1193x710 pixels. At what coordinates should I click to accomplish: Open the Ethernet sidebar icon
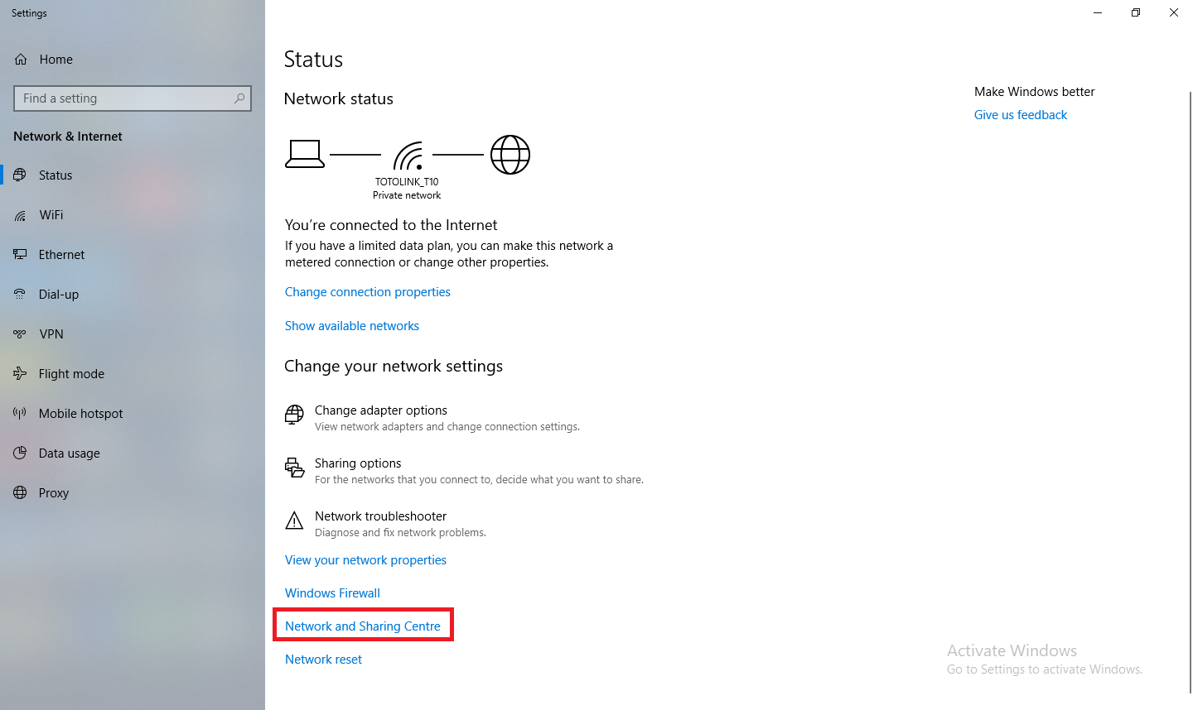(20, 255)
